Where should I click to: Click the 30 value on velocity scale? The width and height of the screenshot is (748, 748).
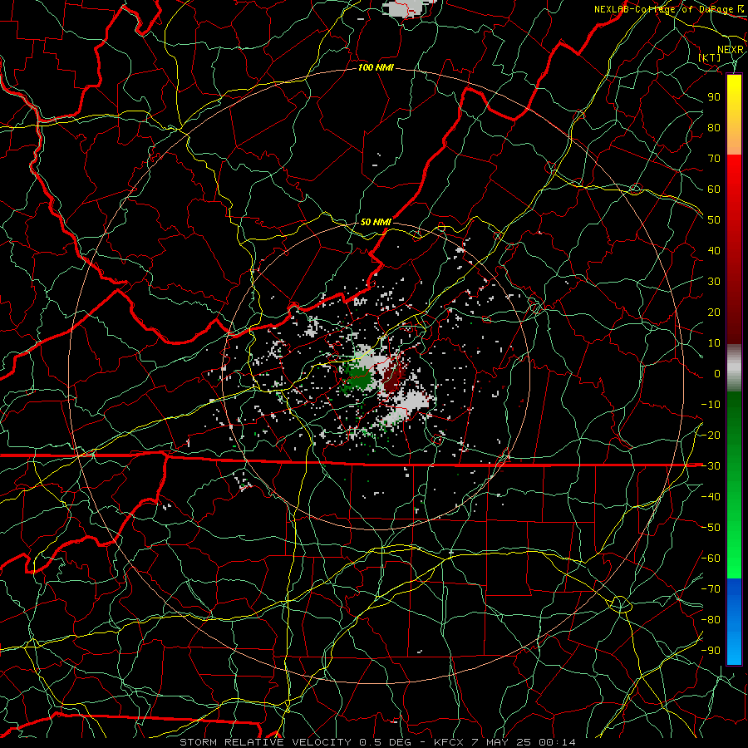714,282
